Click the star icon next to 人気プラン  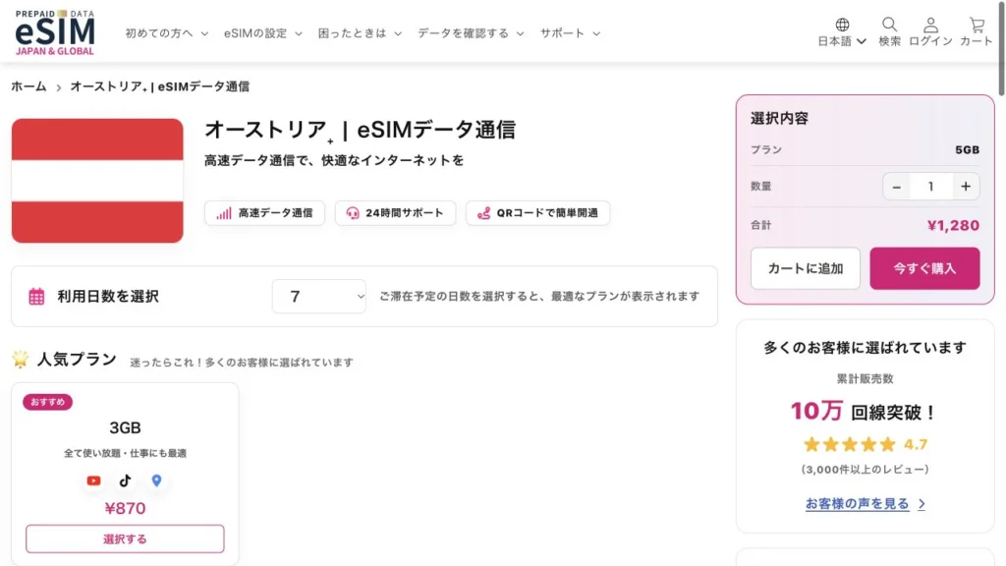point(21,359)
